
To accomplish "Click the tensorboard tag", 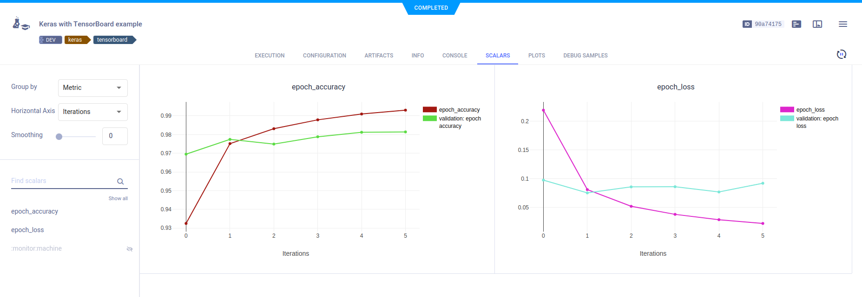I will click(113, 40).
